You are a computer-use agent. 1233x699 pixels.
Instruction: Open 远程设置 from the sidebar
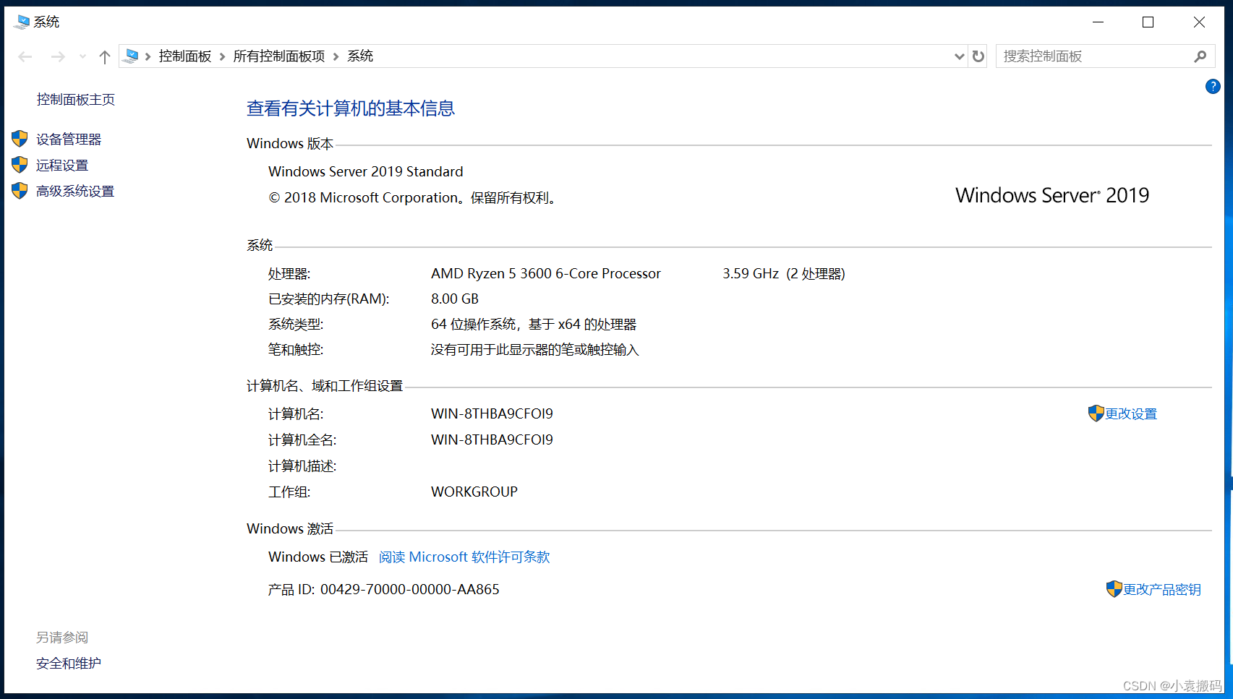coord(62,166)
